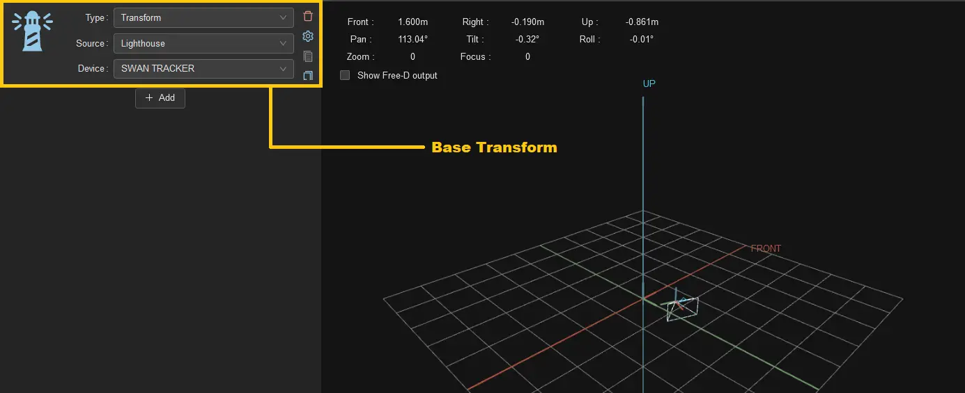965x393 pixels.
Task: Delete the transform with the trash icon
Action: [x=308, y=17]
